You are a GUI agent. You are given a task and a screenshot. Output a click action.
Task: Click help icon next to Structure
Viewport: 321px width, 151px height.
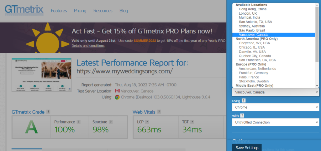[111, 122]
